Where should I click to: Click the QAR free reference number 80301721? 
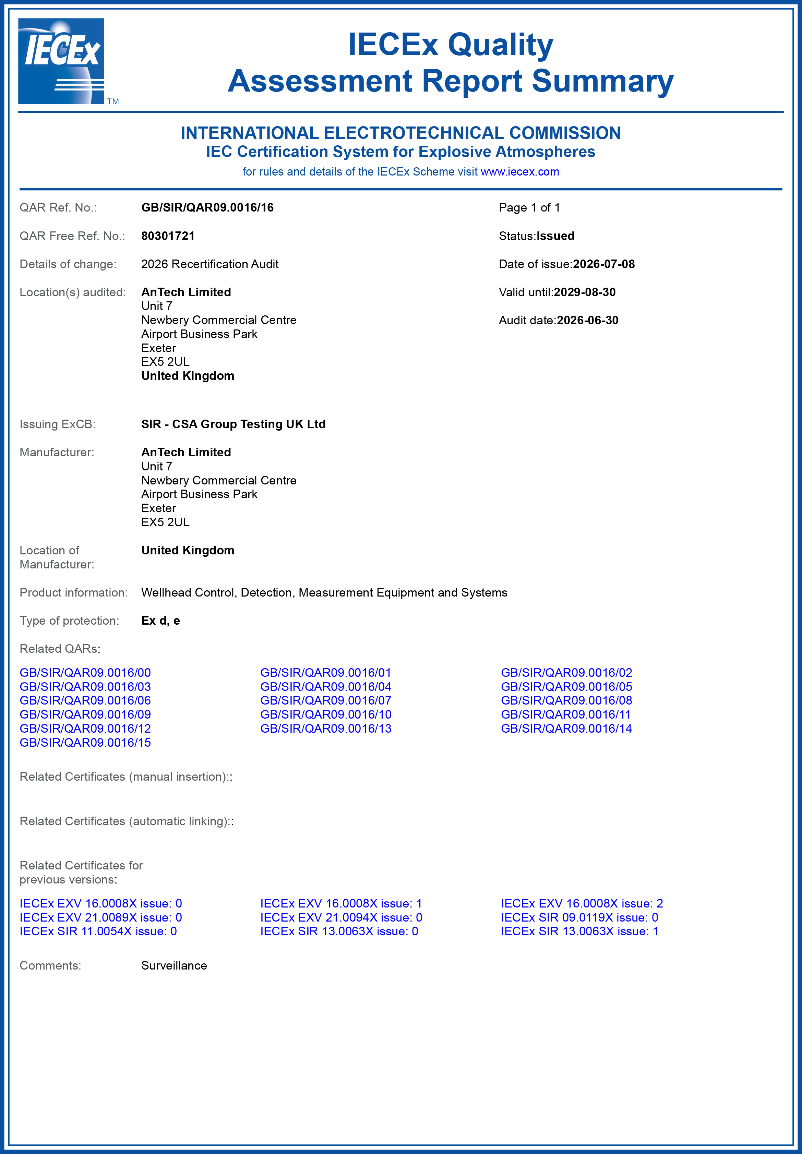point(168,236)
